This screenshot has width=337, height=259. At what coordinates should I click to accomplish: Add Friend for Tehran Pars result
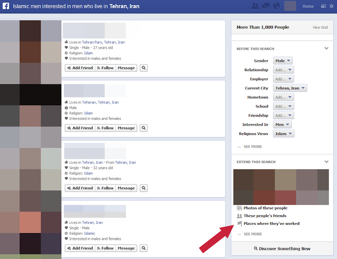(80, 68)
